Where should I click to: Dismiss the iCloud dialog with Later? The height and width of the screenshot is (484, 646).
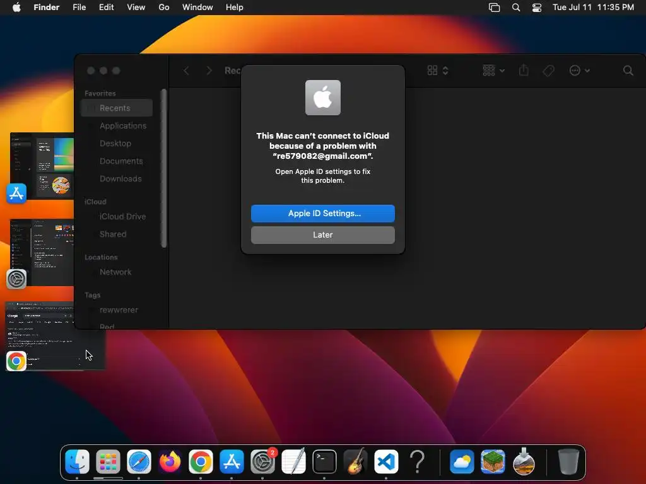322,234
